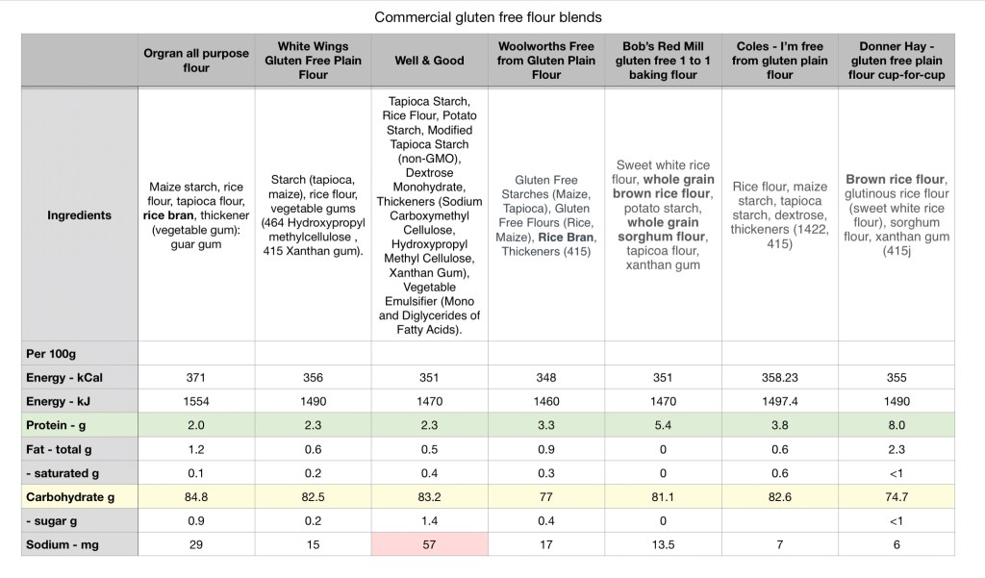Click the 'Donner Hay' flour column header
The height and width of the screenshot is (578, 985).
(x=896, y=61)
